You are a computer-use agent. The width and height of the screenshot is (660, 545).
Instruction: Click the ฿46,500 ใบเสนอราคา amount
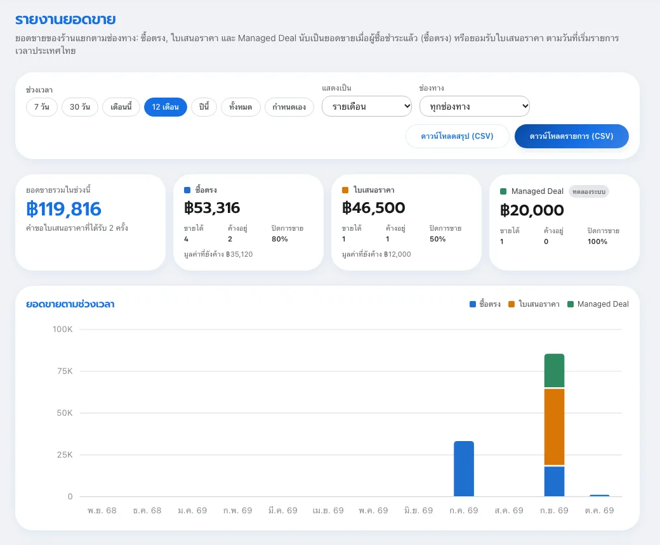click(x=374, y=208)
